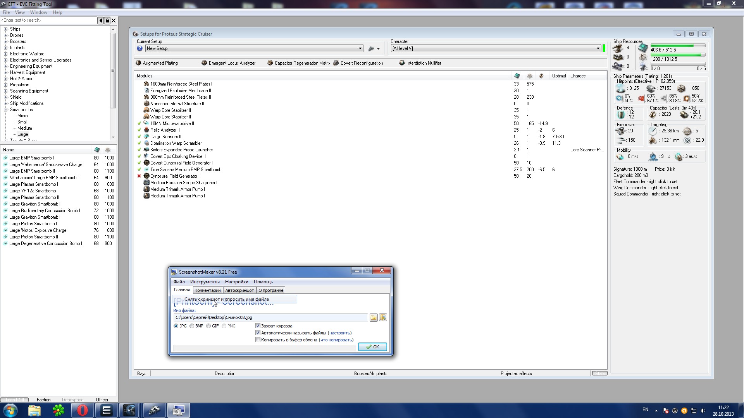Expand the Drones tree category

(x=6, y=35)
